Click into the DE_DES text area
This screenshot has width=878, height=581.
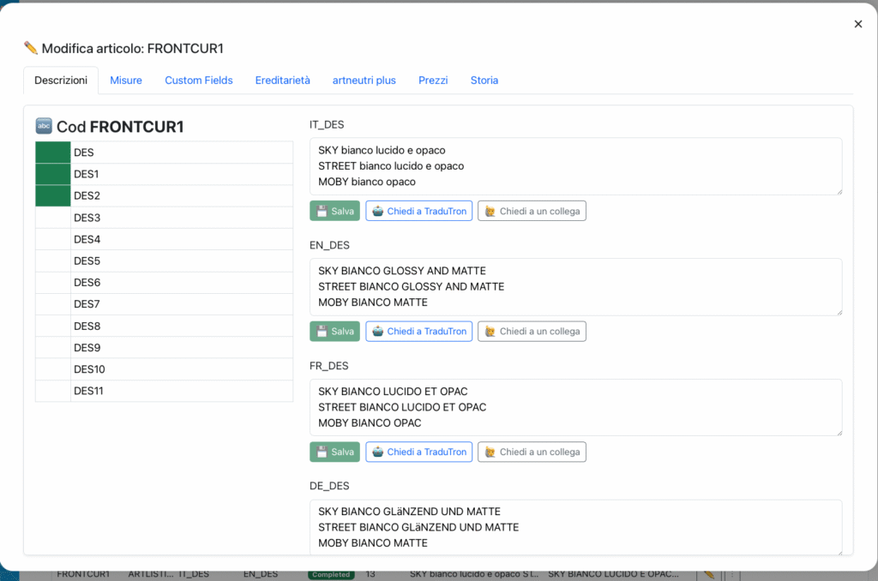tap(574, 527)
